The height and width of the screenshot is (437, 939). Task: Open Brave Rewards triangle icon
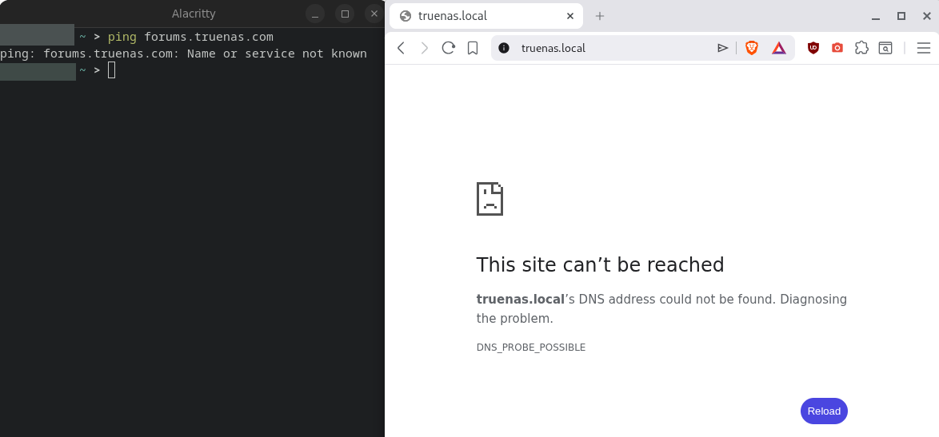tap(778, 48)
